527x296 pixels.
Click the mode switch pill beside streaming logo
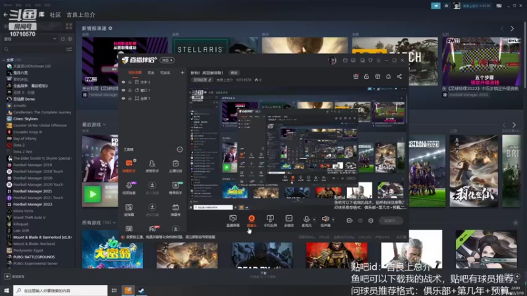coord(167,60)
